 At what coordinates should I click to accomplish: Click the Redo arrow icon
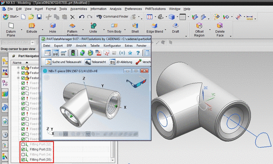pos(90,17)
